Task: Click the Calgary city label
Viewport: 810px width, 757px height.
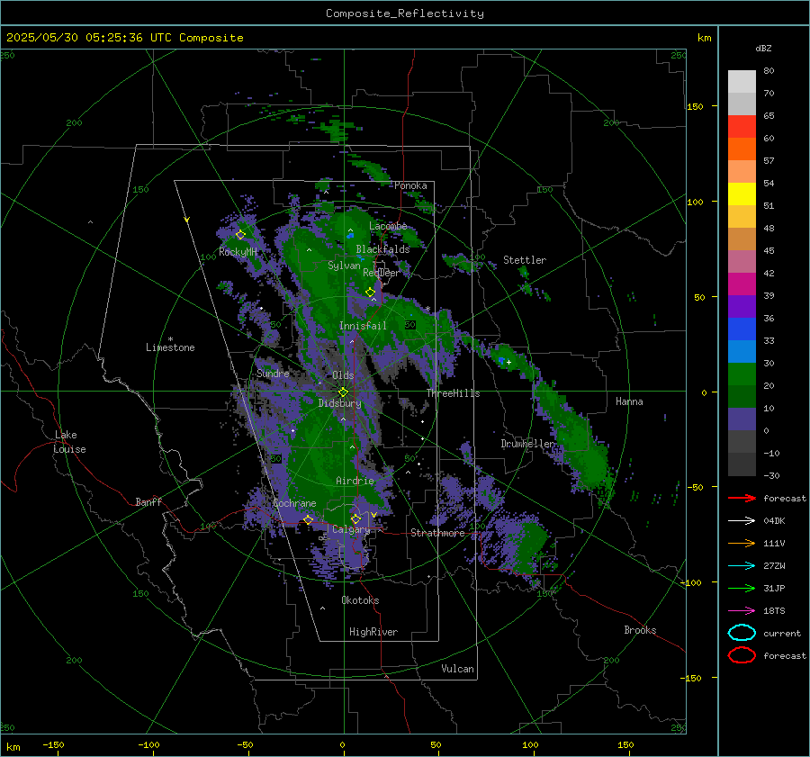Action: click(351, 529)
